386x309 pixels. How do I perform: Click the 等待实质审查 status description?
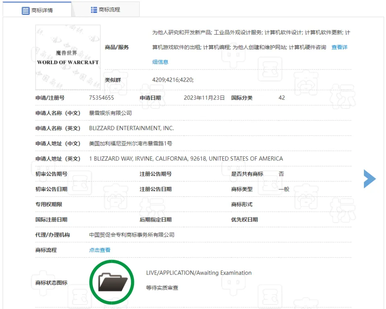coord(162,288)
